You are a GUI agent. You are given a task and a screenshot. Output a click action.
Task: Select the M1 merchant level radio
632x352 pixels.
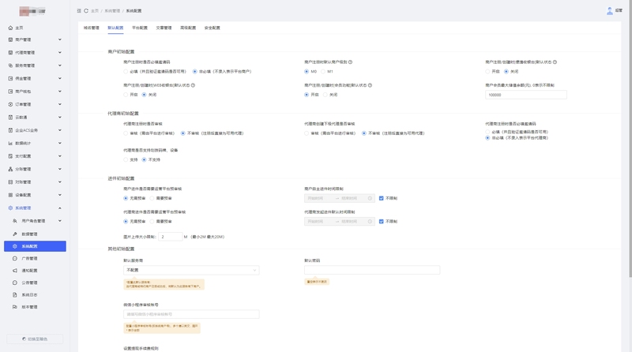pyautogui.click(x=323, y=72)
